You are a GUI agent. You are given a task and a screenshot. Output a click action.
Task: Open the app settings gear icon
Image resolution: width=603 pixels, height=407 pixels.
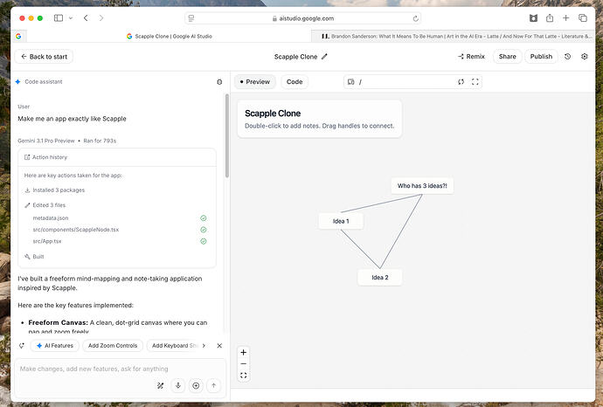click(584, 57)
